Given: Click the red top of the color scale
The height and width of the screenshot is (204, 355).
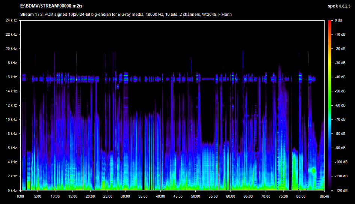Looking at the screenshot, I should (x=329, y=23).
